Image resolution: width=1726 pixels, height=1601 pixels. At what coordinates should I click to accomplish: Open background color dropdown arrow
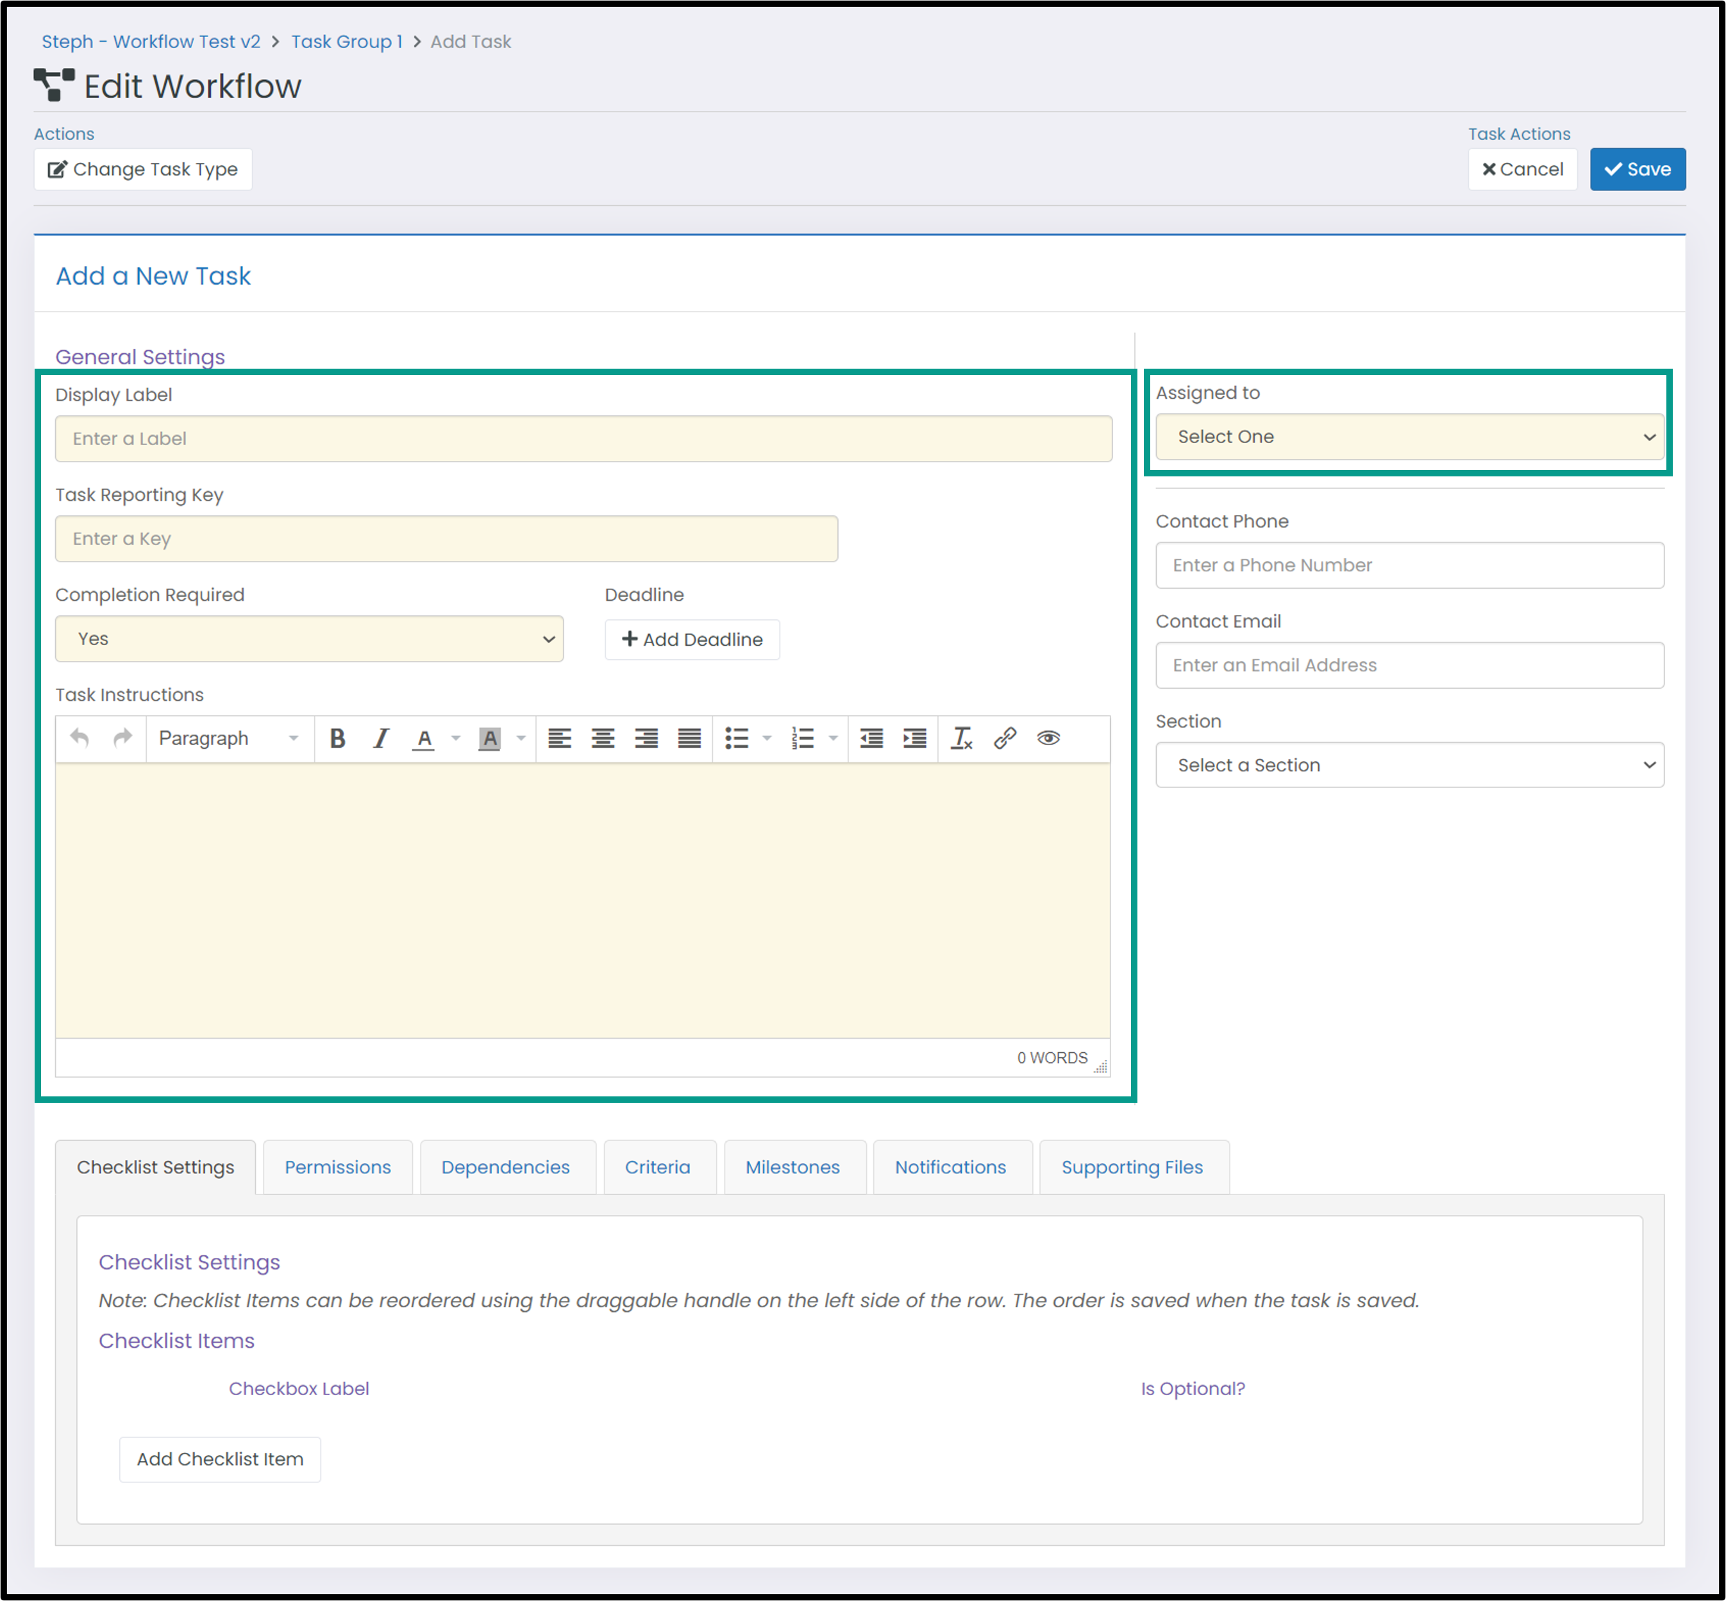click(x=522, y=738)
